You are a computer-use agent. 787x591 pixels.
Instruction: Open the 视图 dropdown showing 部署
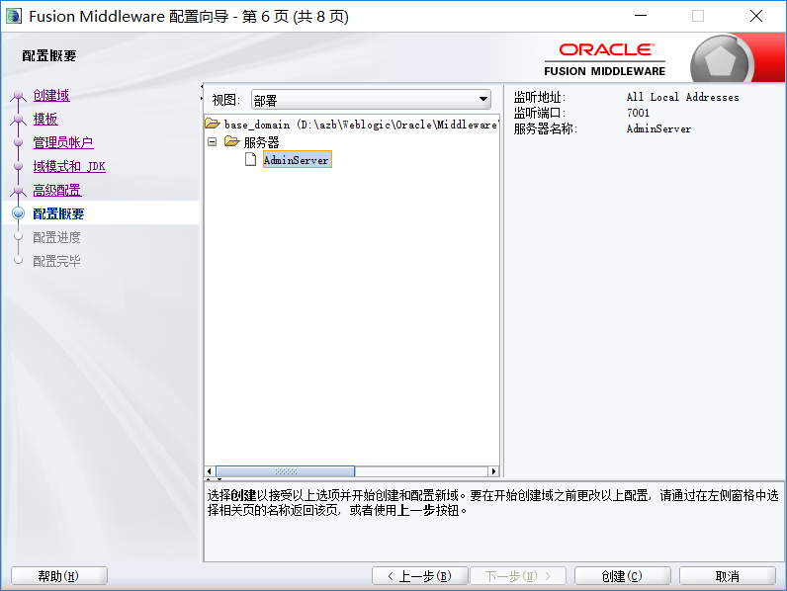[371, 100]
